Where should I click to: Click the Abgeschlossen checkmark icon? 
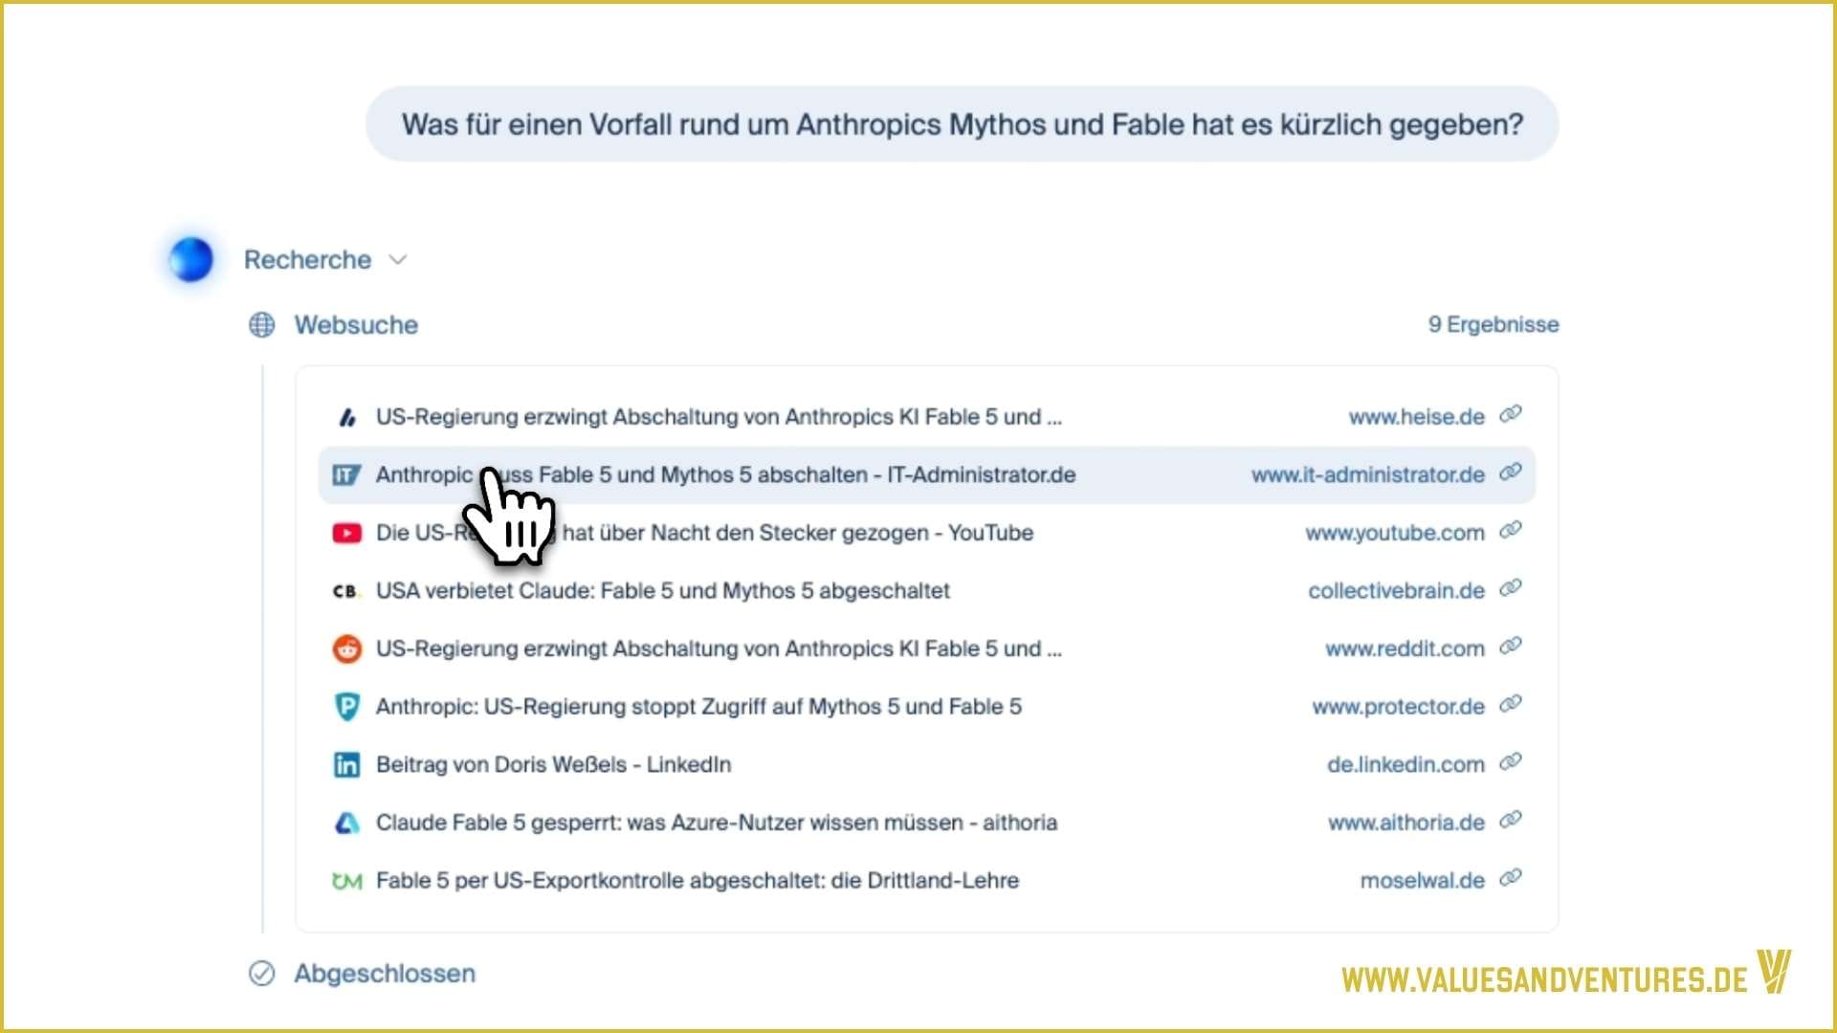pyautogui.click(x=261, y=974)
